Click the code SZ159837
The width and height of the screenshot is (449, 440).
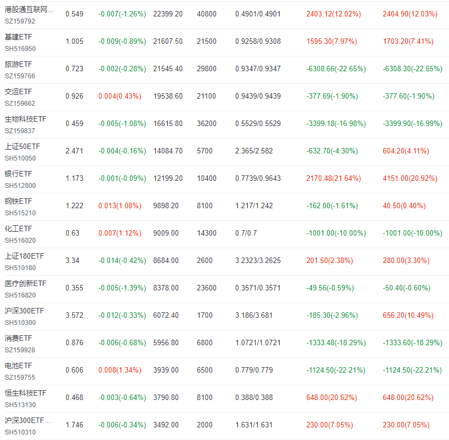coord(20,131)
